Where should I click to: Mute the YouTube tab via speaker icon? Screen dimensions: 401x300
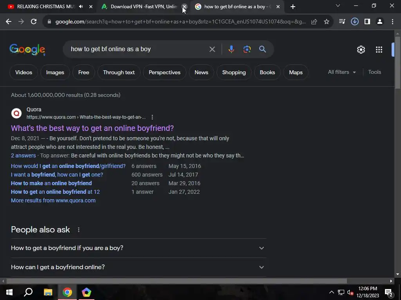point(81,7)
